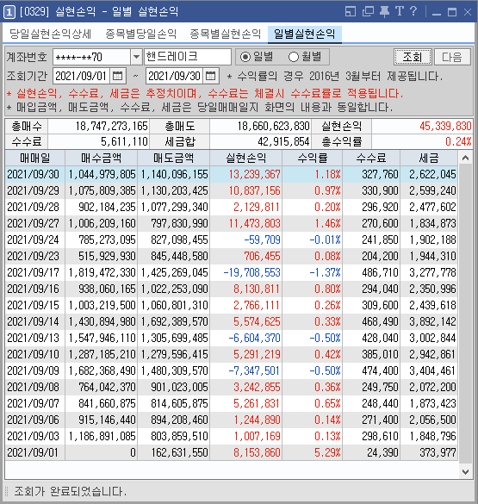Click the scrollbar up arrow
This screenshot has width=478, height=504.
click(x=465, y=158)
